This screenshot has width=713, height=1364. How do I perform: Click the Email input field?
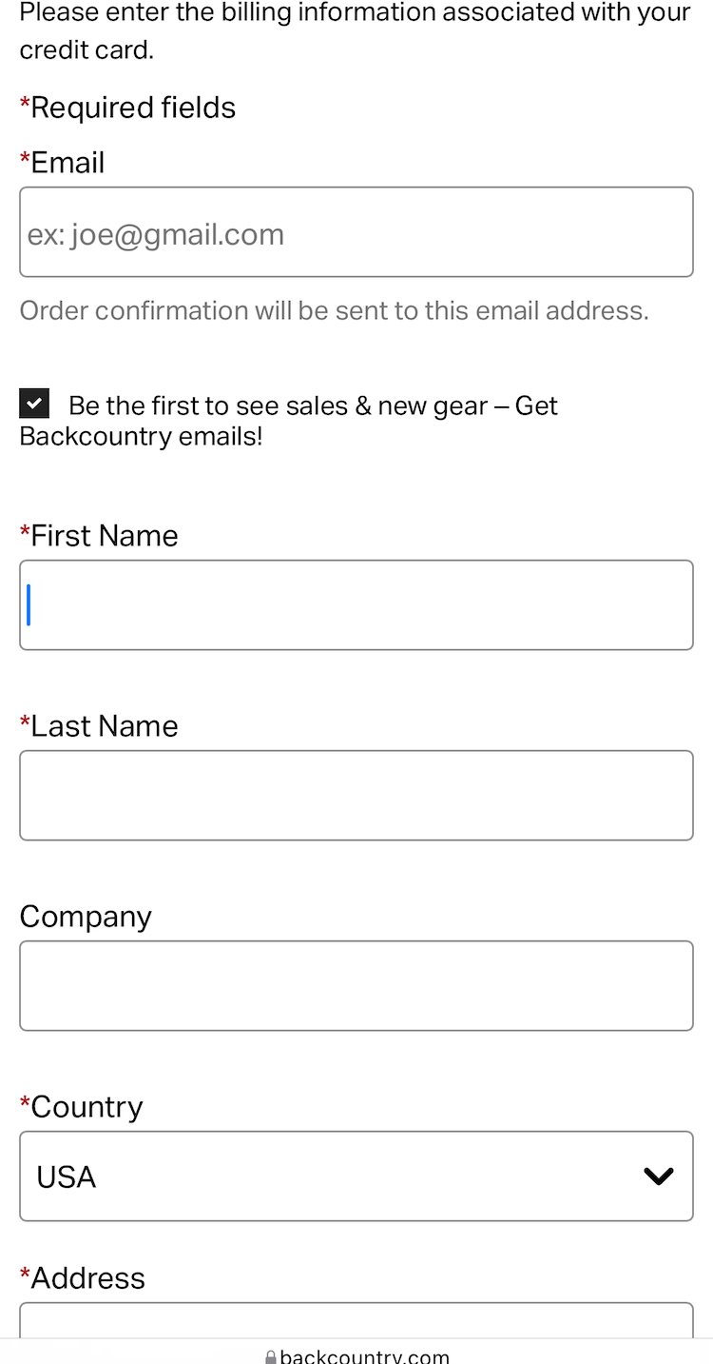coord(356,232)
